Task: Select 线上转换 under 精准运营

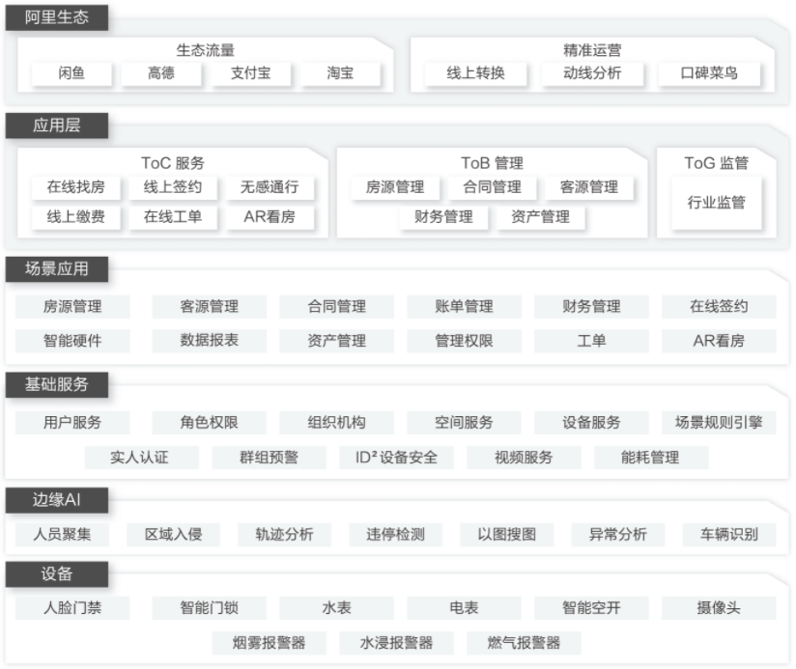Action: tap(476, 73)
